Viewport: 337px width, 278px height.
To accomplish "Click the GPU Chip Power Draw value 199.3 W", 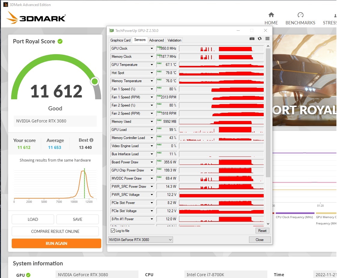I will (167, 170).
